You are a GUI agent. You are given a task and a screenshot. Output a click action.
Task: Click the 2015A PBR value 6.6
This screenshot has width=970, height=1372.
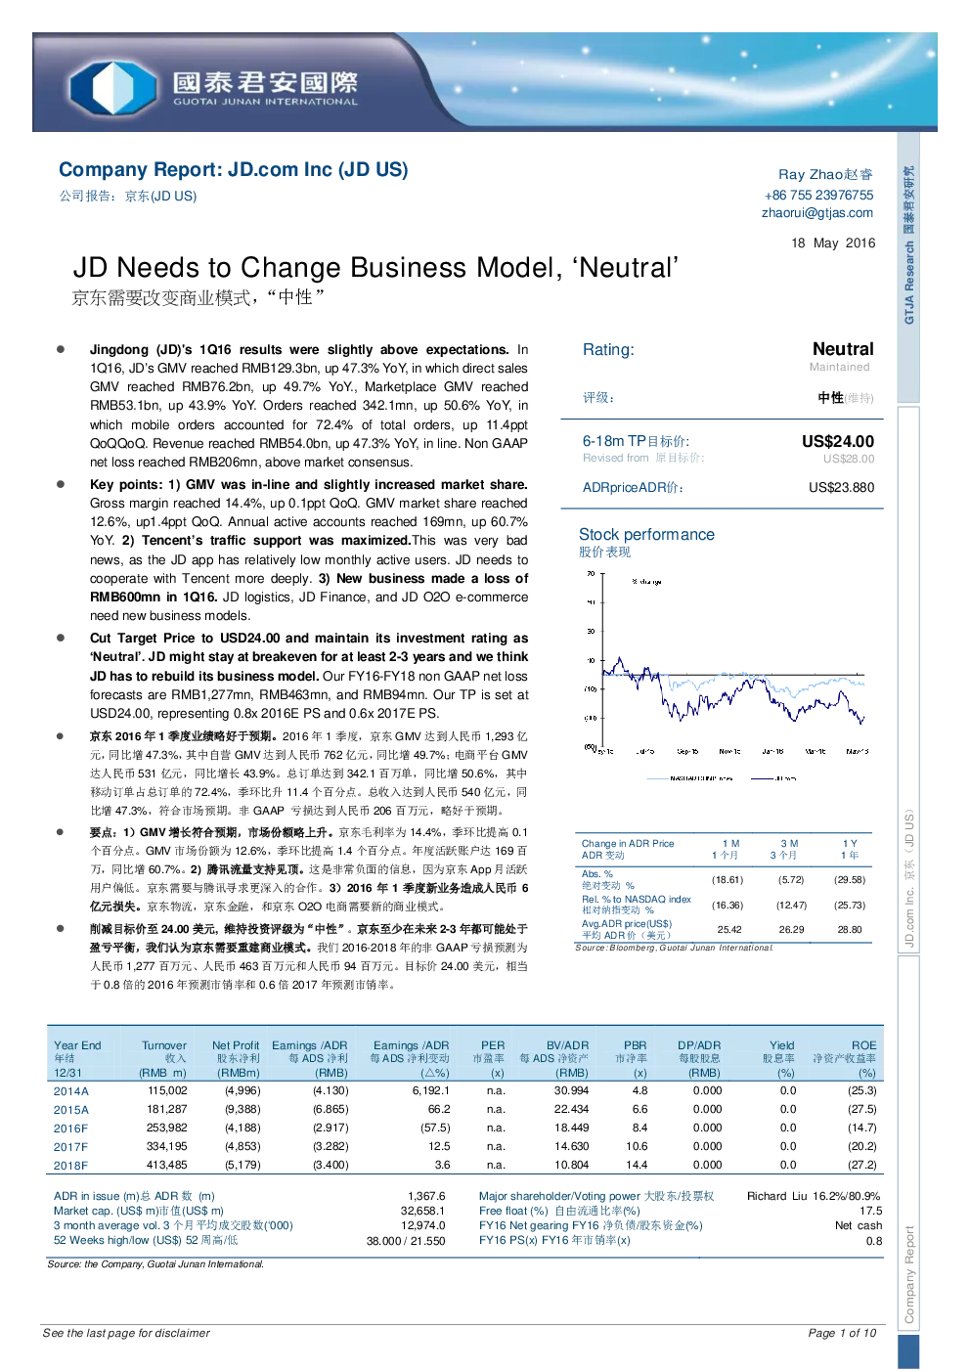tap(639, 1109)
